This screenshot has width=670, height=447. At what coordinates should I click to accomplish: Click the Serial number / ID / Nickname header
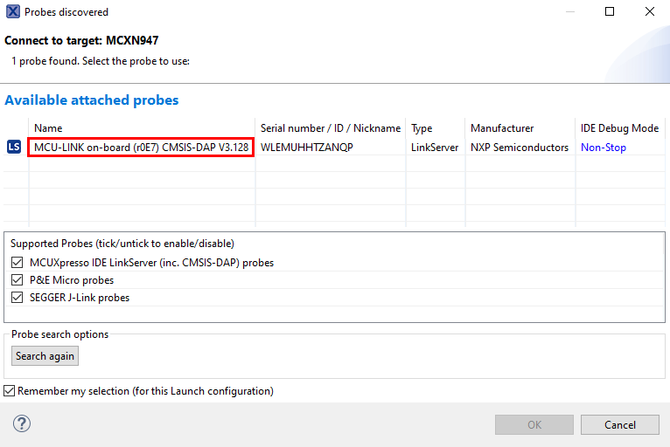coord(330,128)
